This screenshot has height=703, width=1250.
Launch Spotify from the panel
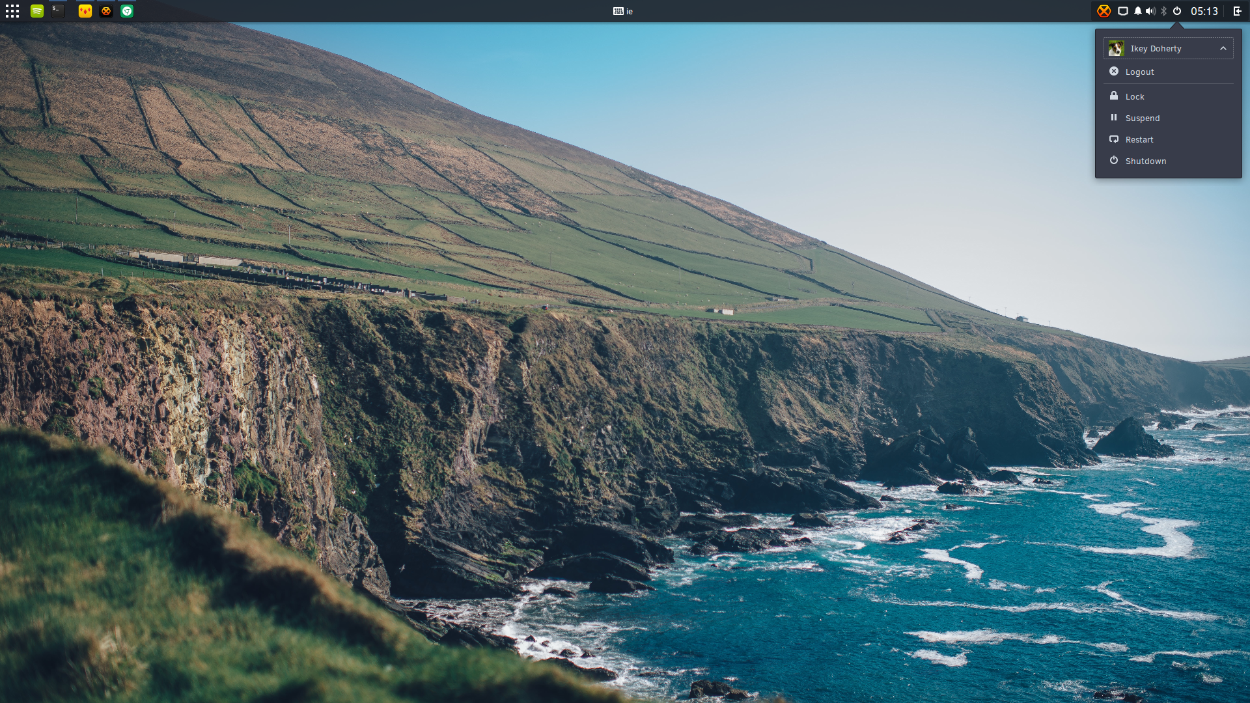[37, 11]
